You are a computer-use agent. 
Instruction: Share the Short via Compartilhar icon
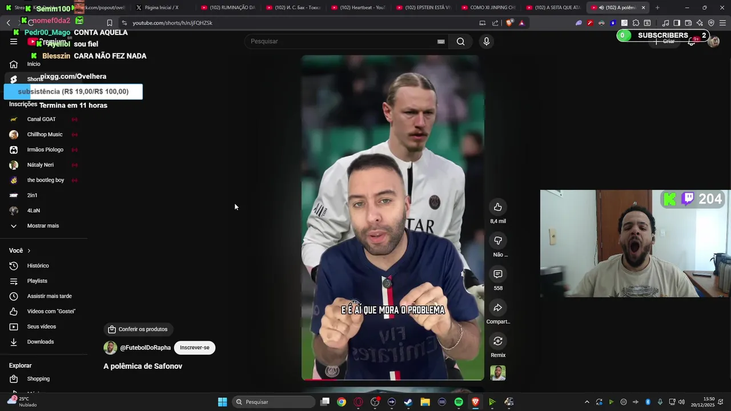(x=498, y=308)
